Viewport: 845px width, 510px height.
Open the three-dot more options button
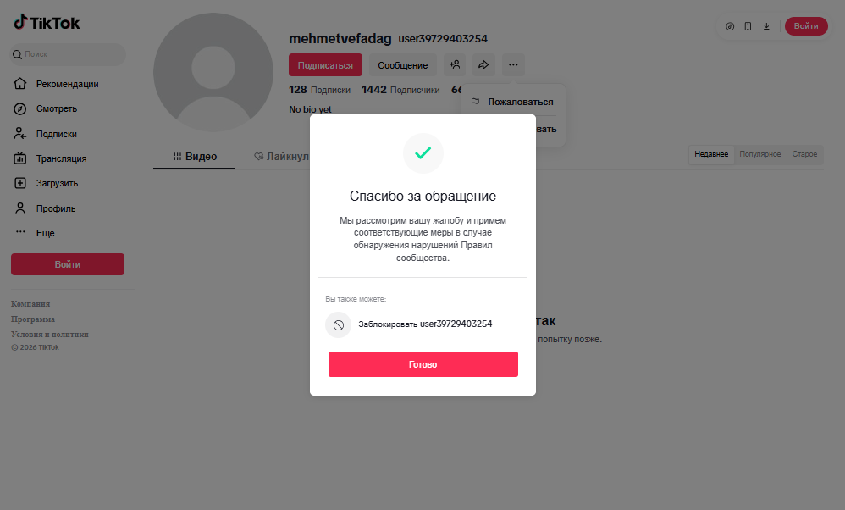click(x=513, y=64)
